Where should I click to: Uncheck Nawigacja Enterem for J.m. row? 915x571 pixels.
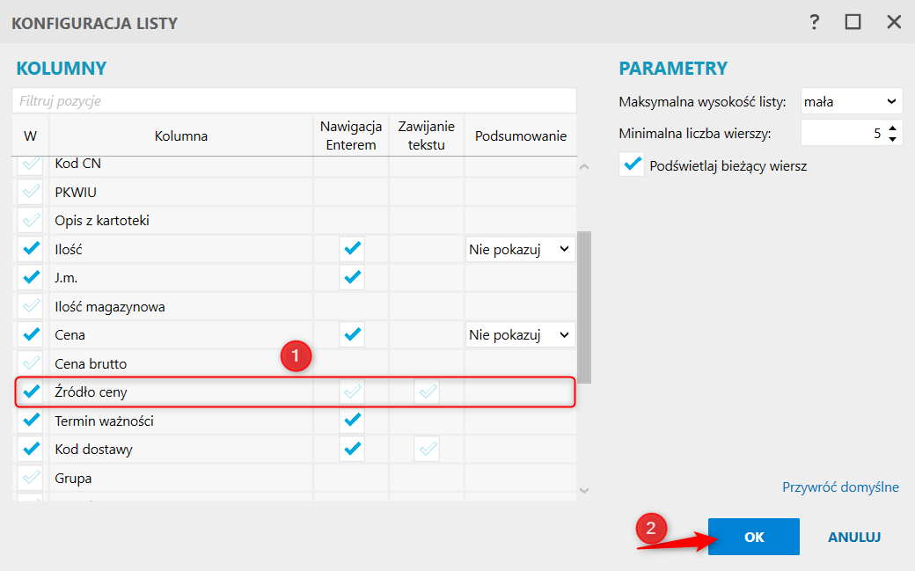(x=352, y=277)
